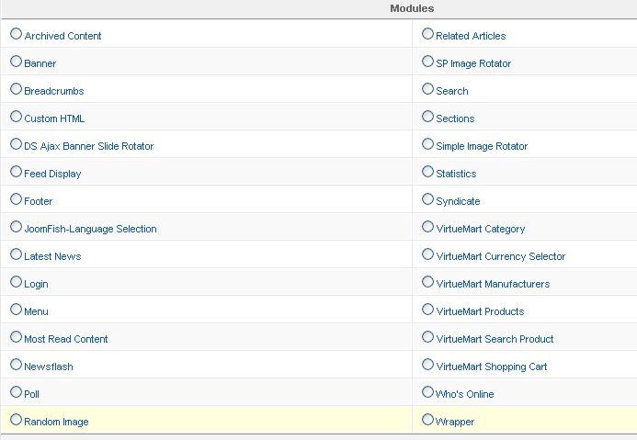Choose the Breadcrumbs radio option

(x=16, y=88)
